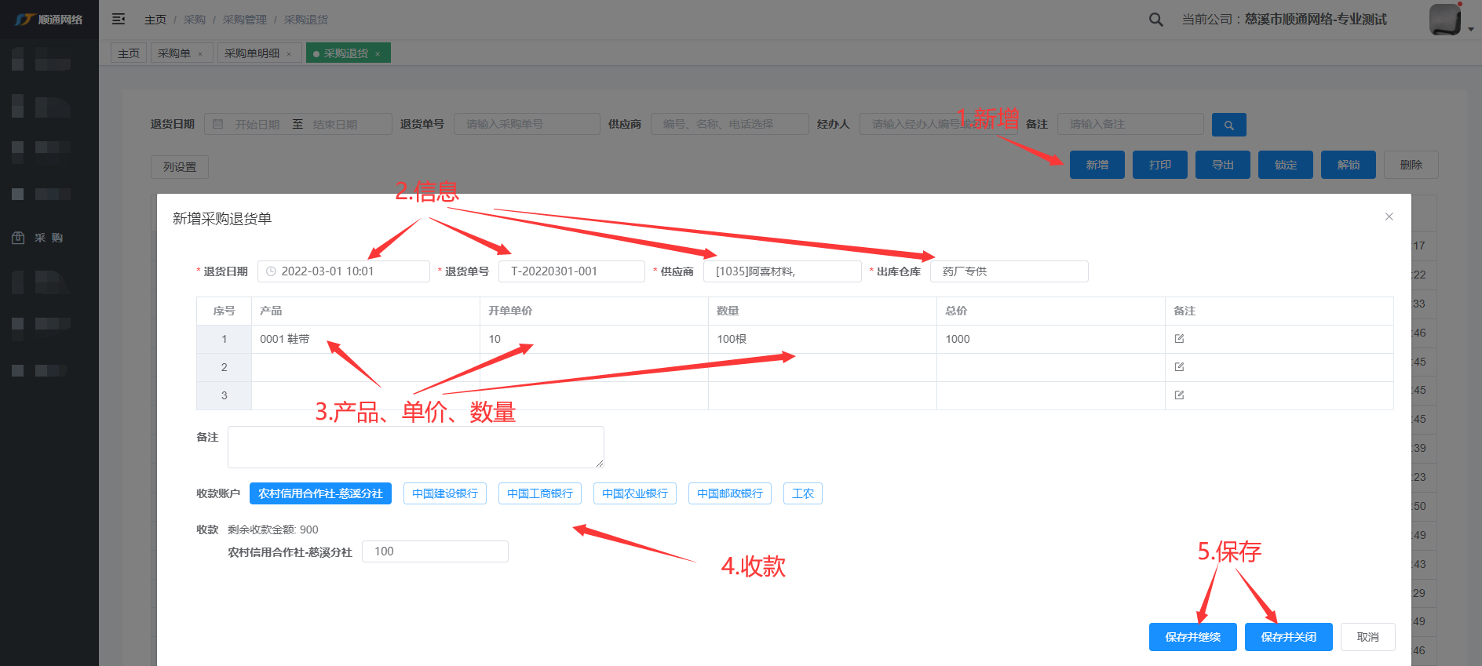Click the 保存并关闭 button

click(x=1288, y=637)
